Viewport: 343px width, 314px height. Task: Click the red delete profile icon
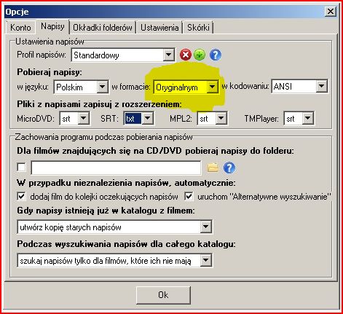click(186, 55)
